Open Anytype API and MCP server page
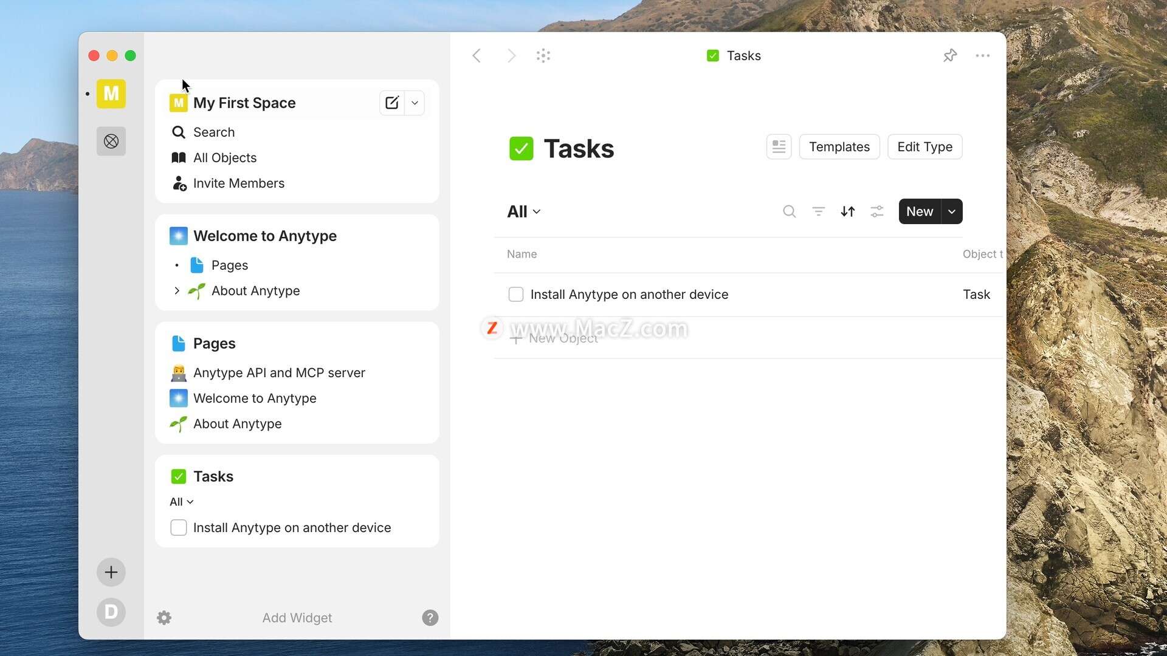The height and width of the screenshot is (656, 1167). point(279,373)
